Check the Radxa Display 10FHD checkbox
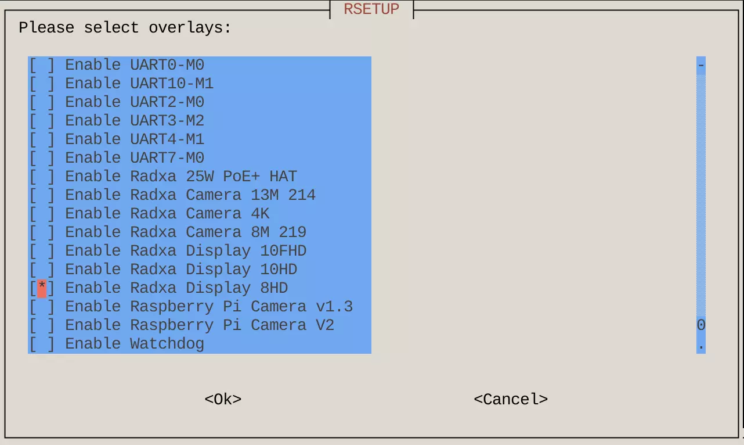Image resolution: width=744 pixels, height=445 pixels. coord(42,251)
